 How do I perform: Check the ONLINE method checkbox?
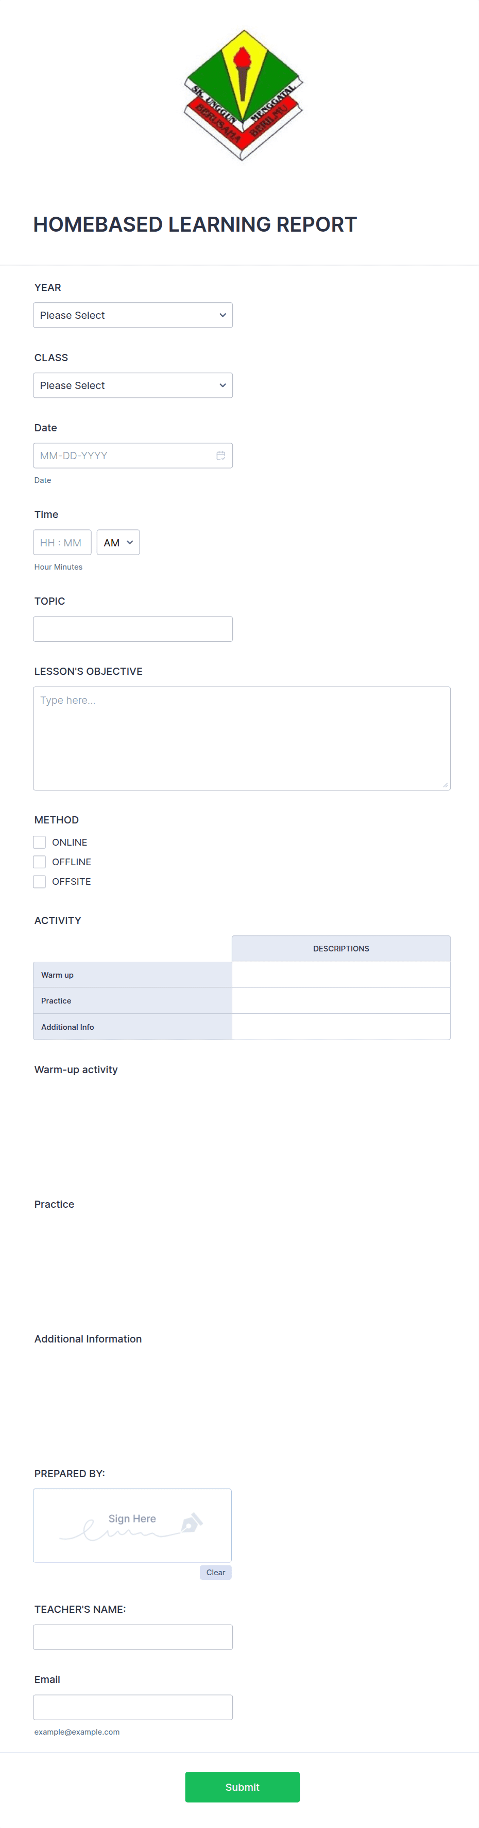click(x=39, y=842)
